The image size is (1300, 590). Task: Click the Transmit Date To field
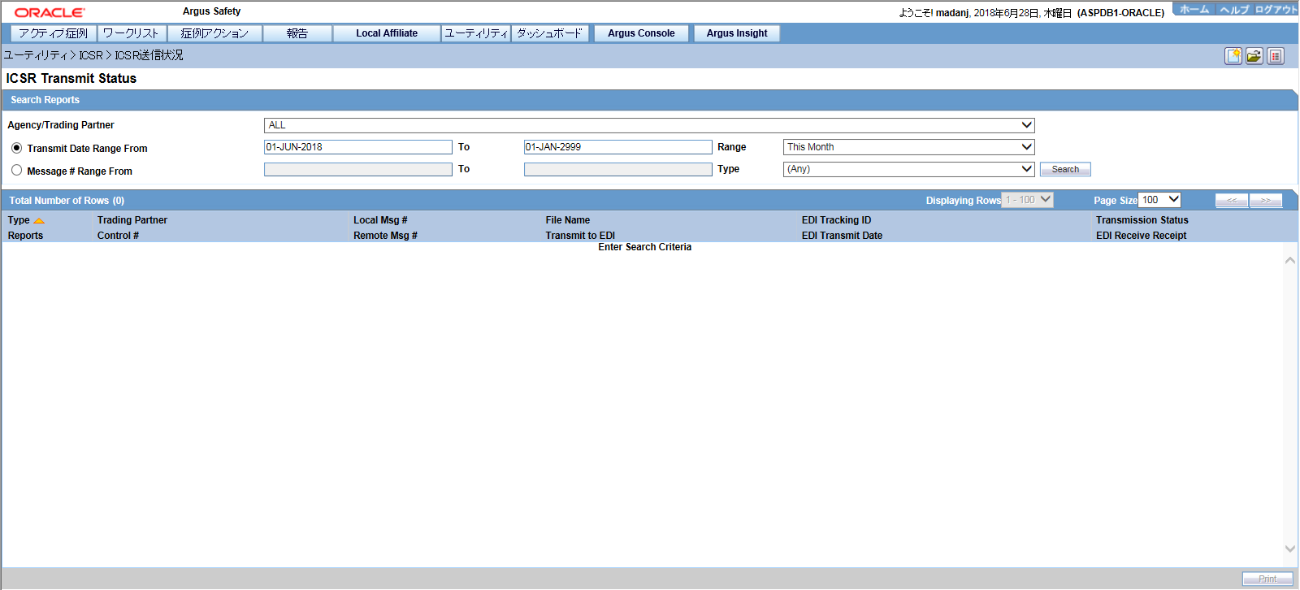(x=618, y=147)
